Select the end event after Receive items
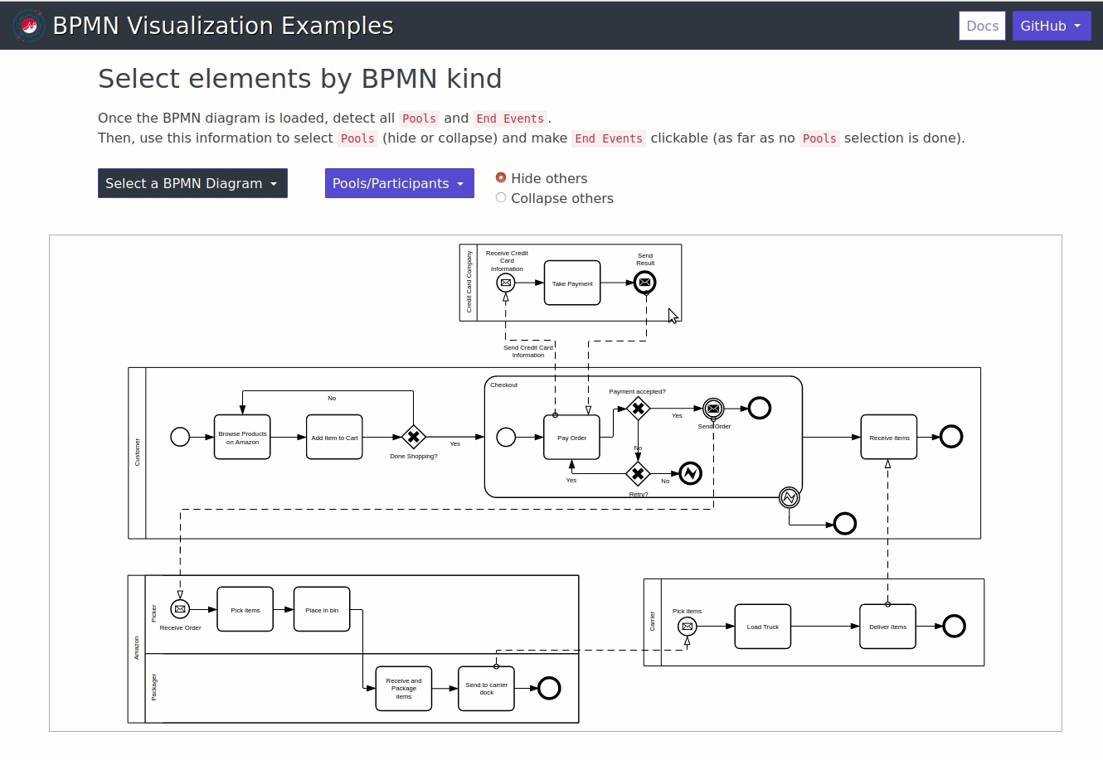The height and width of the screenshot is (760, 1103). 951,437
